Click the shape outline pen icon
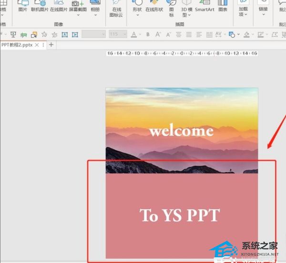The height and width of the screenshot is (263, 286). click(260, 35)
